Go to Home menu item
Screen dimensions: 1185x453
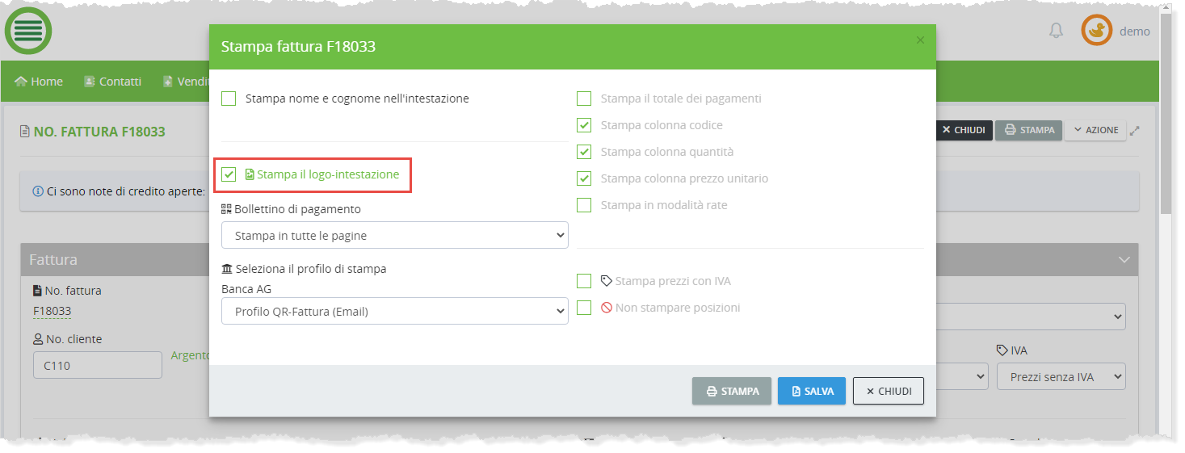pyautogui.click(x=39, y=82)
